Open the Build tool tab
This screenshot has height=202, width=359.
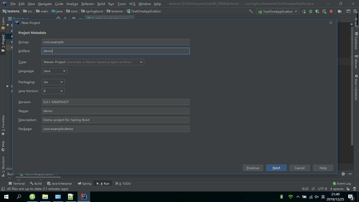[36, 184]
